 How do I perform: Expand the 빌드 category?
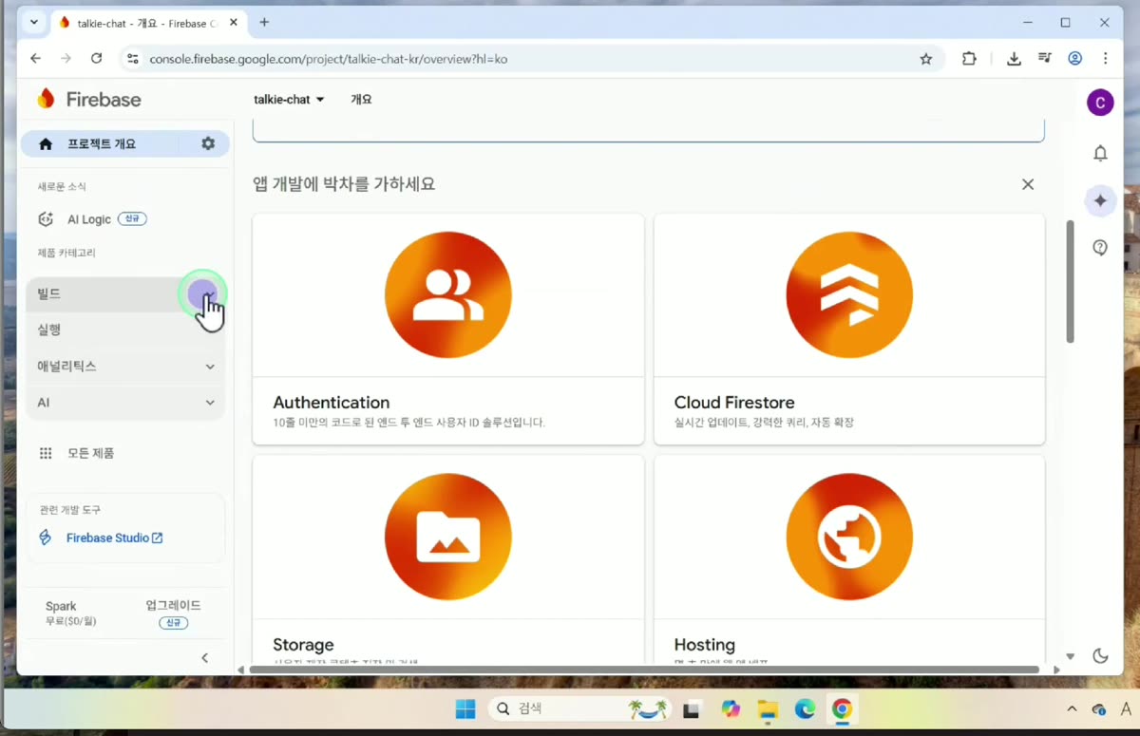(125, 294)
